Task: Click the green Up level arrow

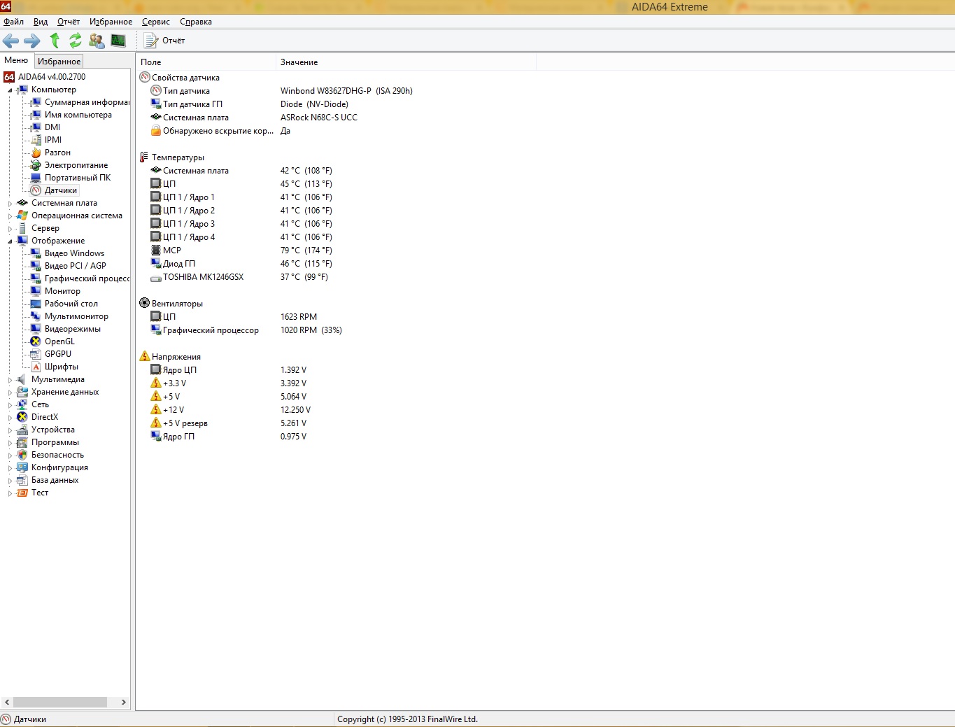Action: click(x=55, y=41)
